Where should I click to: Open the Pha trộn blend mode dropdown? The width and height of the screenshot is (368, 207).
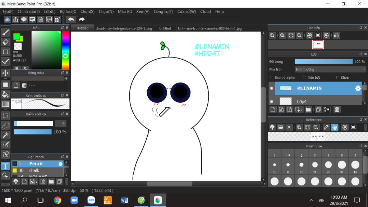[x=330, y=69]
